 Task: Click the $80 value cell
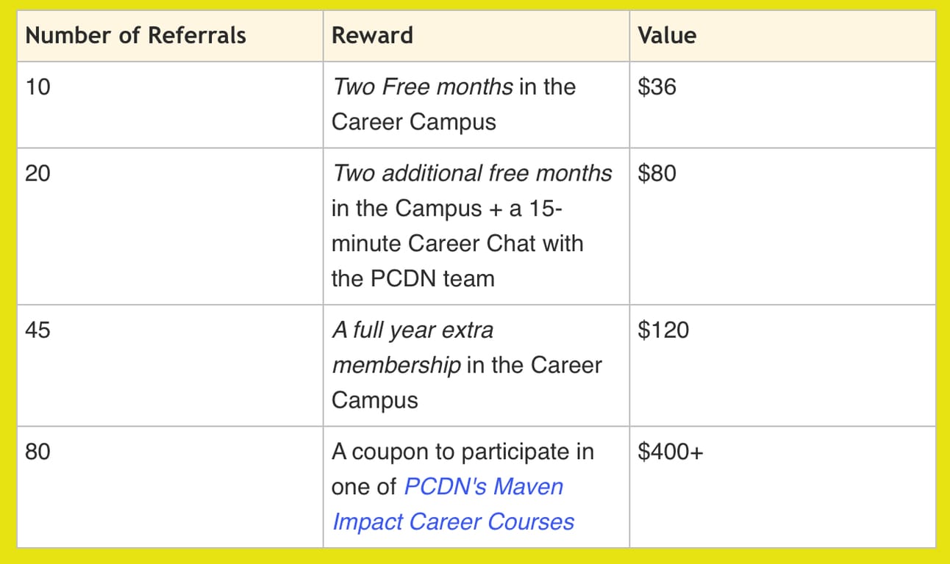pos(657,173)
